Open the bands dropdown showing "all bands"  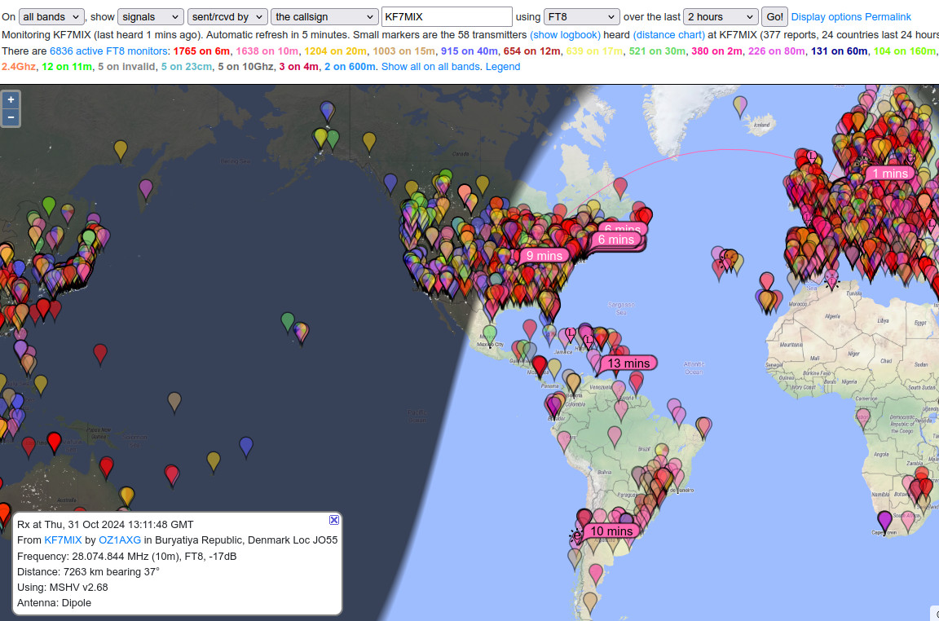[51, 16]
